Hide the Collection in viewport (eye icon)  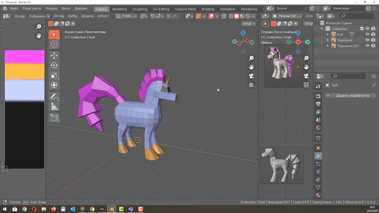coord(367,29)
